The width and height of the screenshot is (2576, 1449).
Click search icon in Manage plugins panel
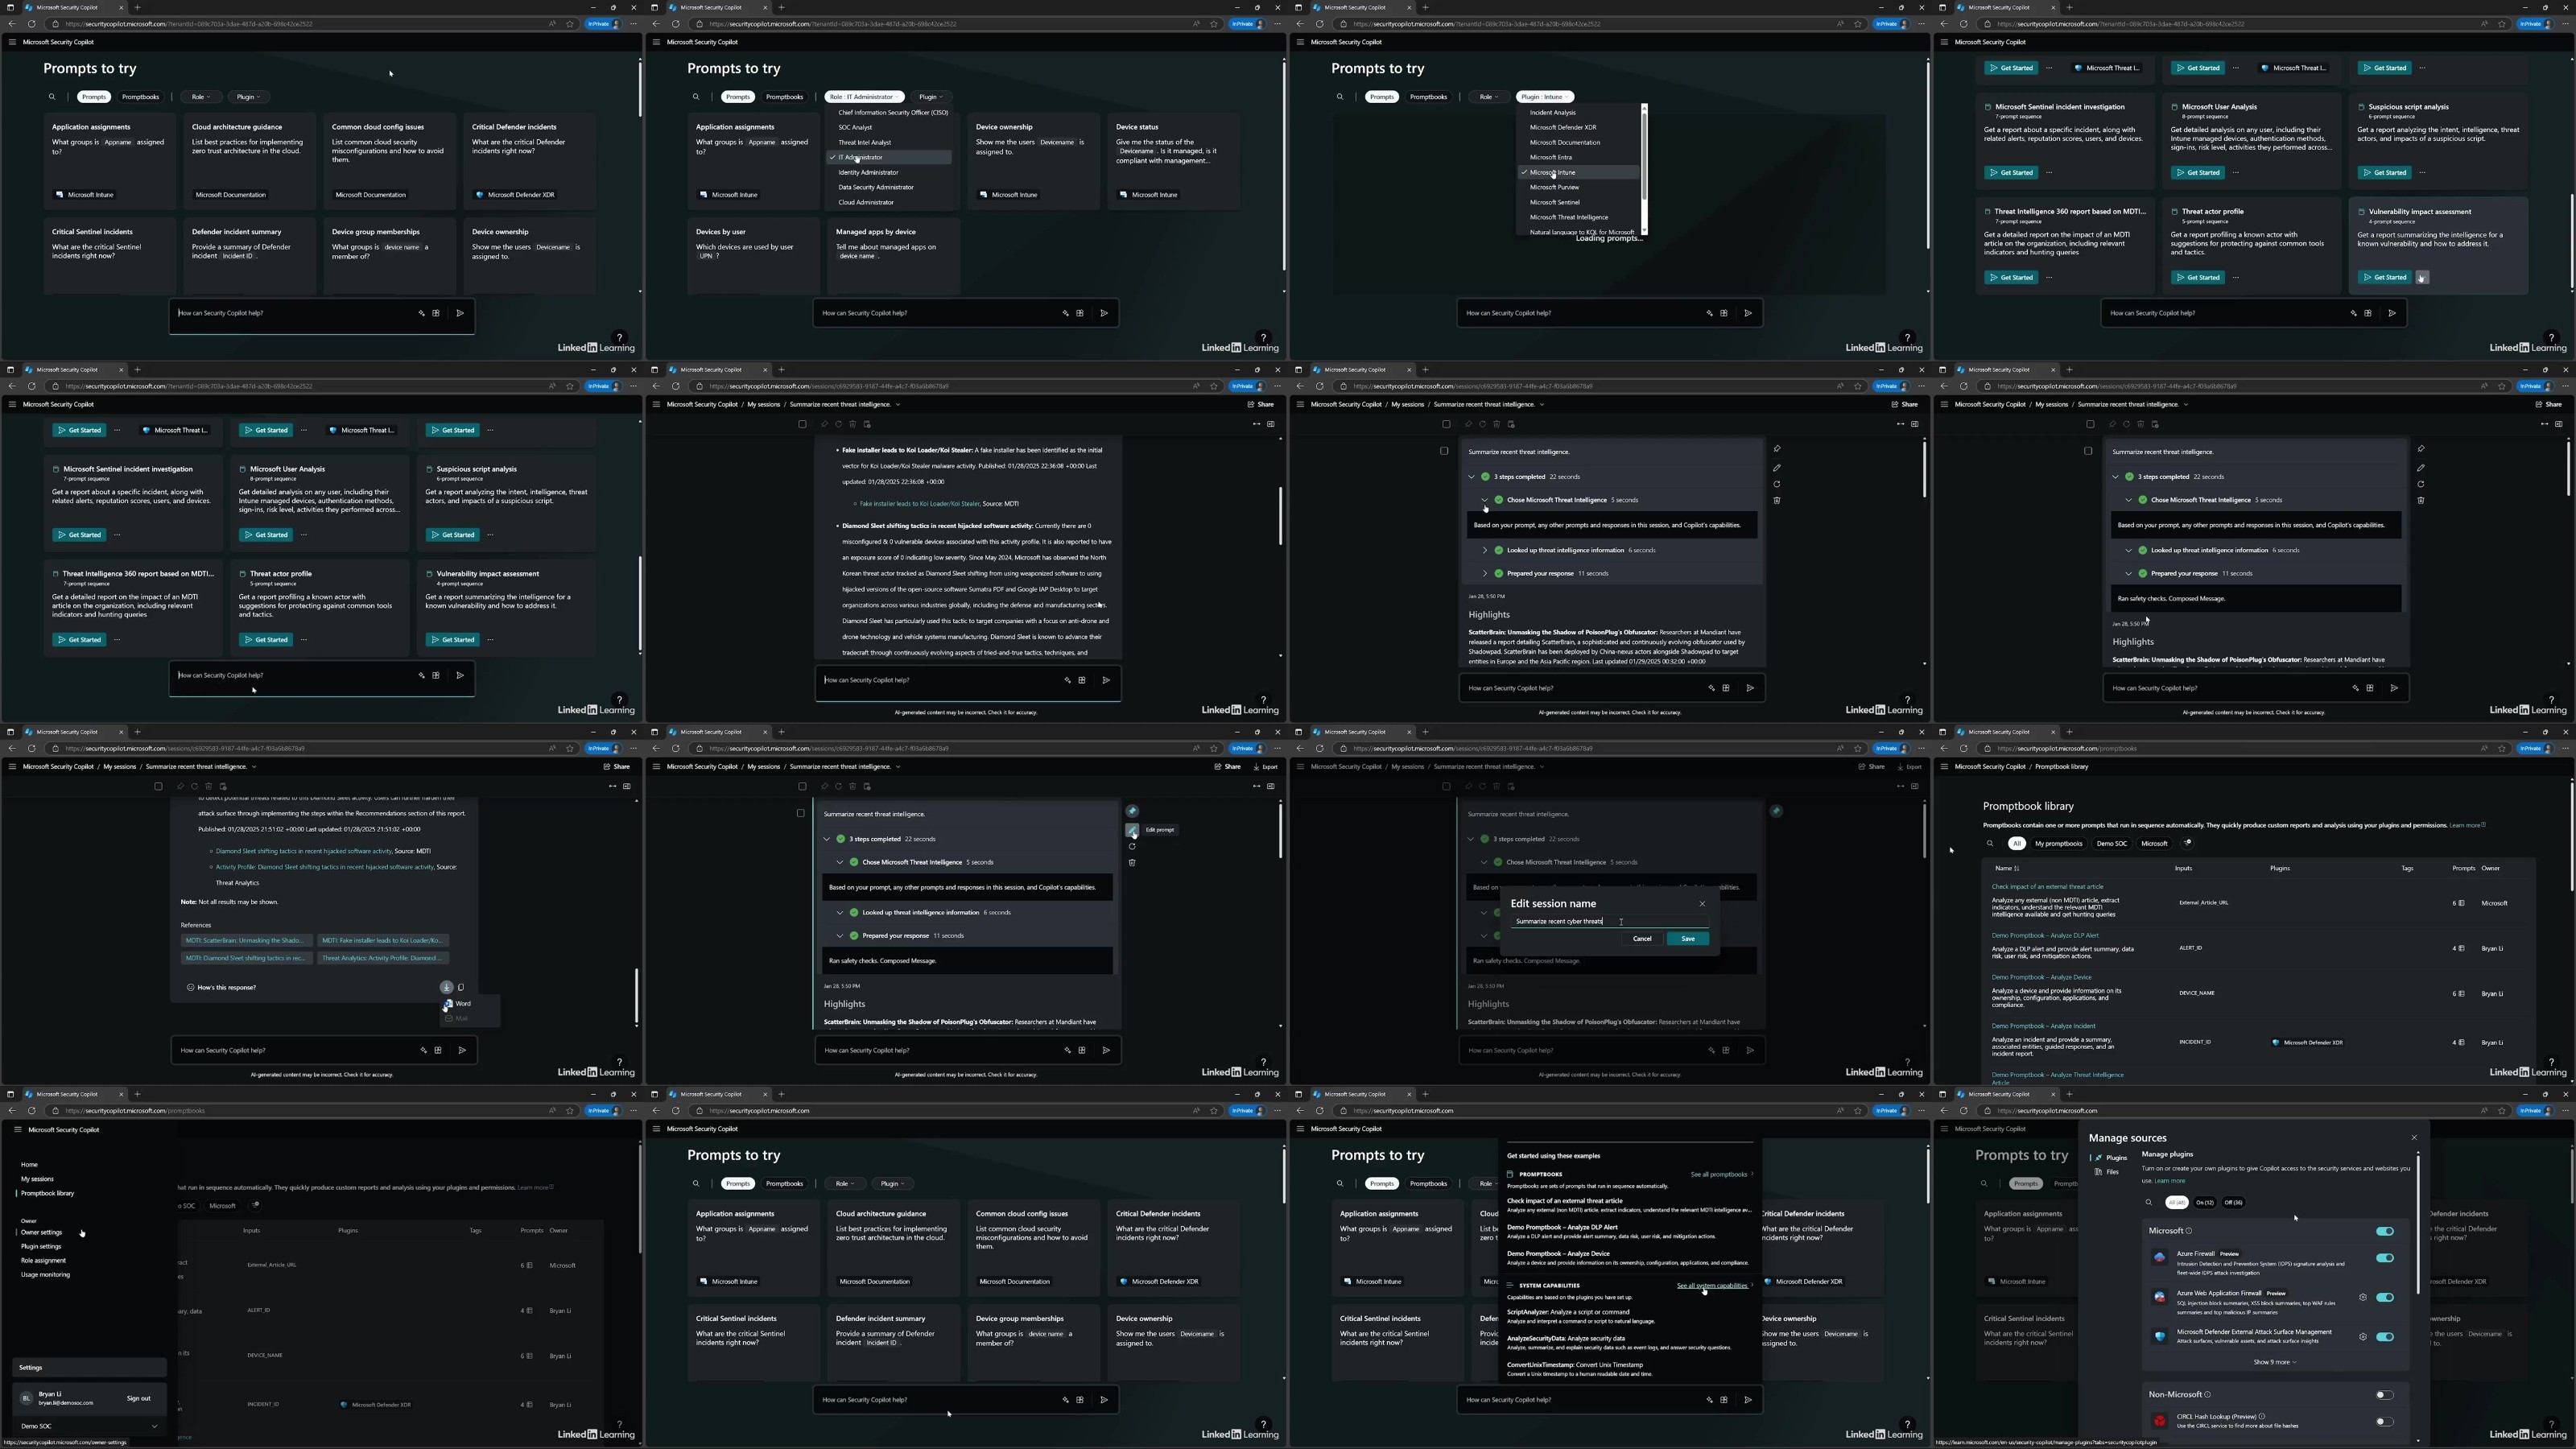pyautogui.click(x=2148, y=1202)
